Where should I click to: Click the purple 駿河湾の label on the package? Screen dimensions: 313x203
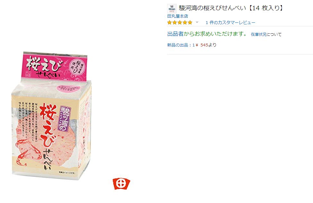[64, 119]
